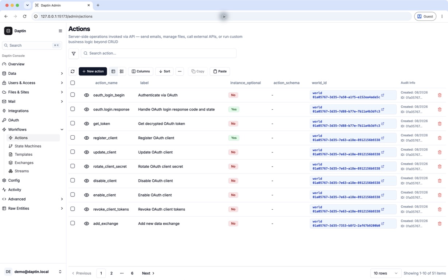Collapse sidebar with hamburger icon

[60, 31]
